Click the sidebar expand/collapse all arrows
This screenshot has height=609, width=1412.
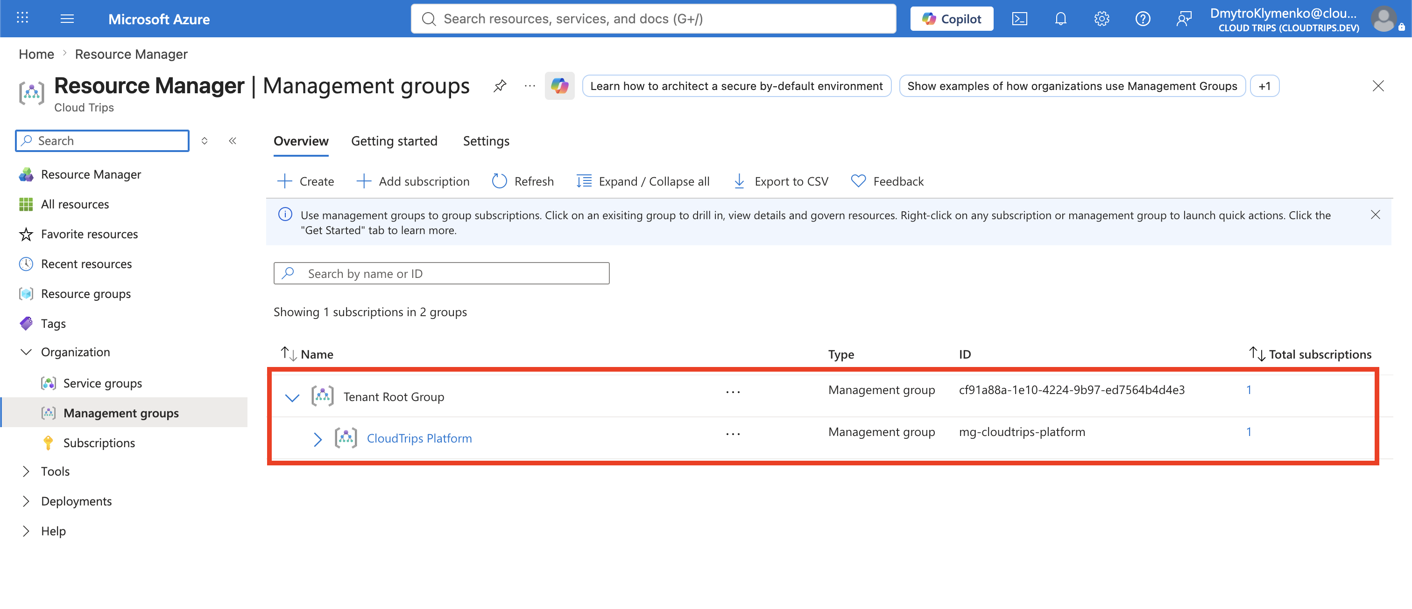(x=205, y=141)
